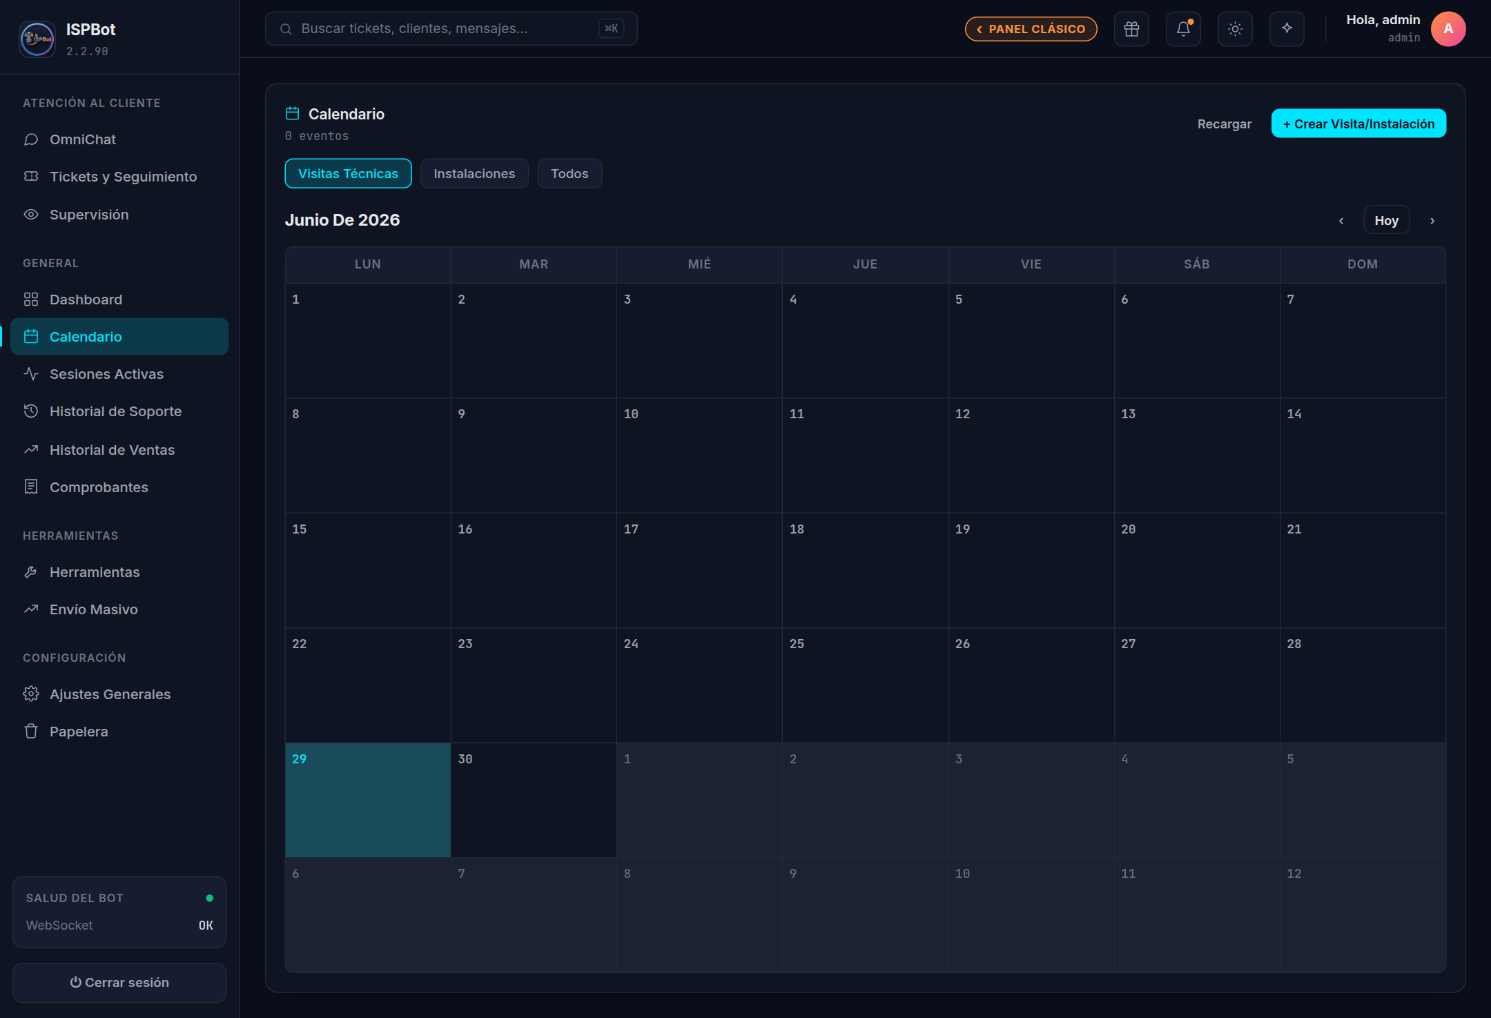Open Envío Masivo page
This screenshot has height=1018, width=1491.
pyautogui.click(x=119, y=609)
